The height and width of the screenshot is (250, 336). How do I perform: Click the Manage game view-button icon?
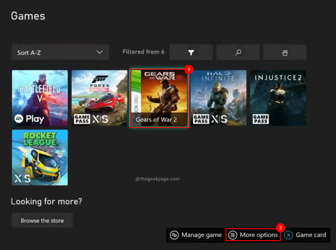click(x=174, y=235)
